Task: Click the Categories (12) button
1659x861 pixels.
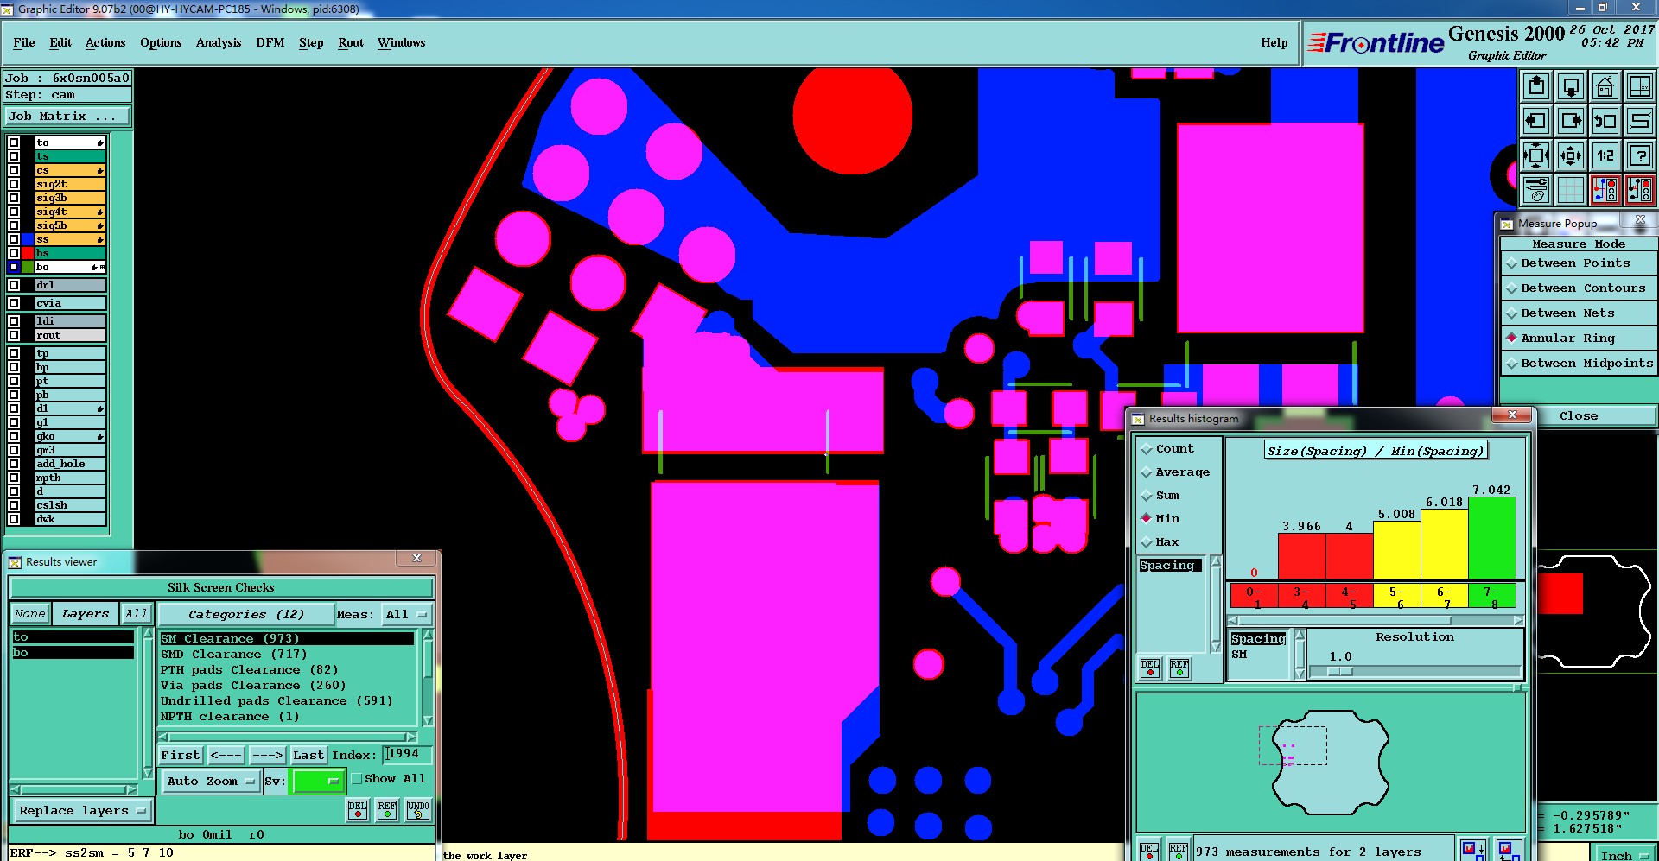Action: (246, 615)
